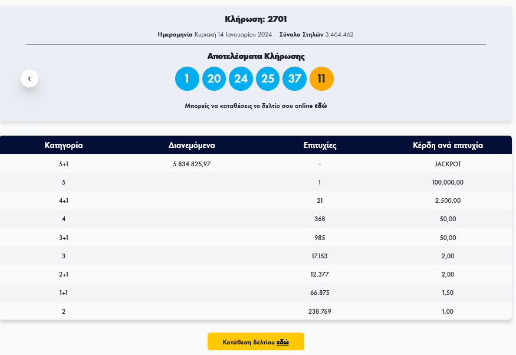Click the blue ball showing 24

click(241, 79)
